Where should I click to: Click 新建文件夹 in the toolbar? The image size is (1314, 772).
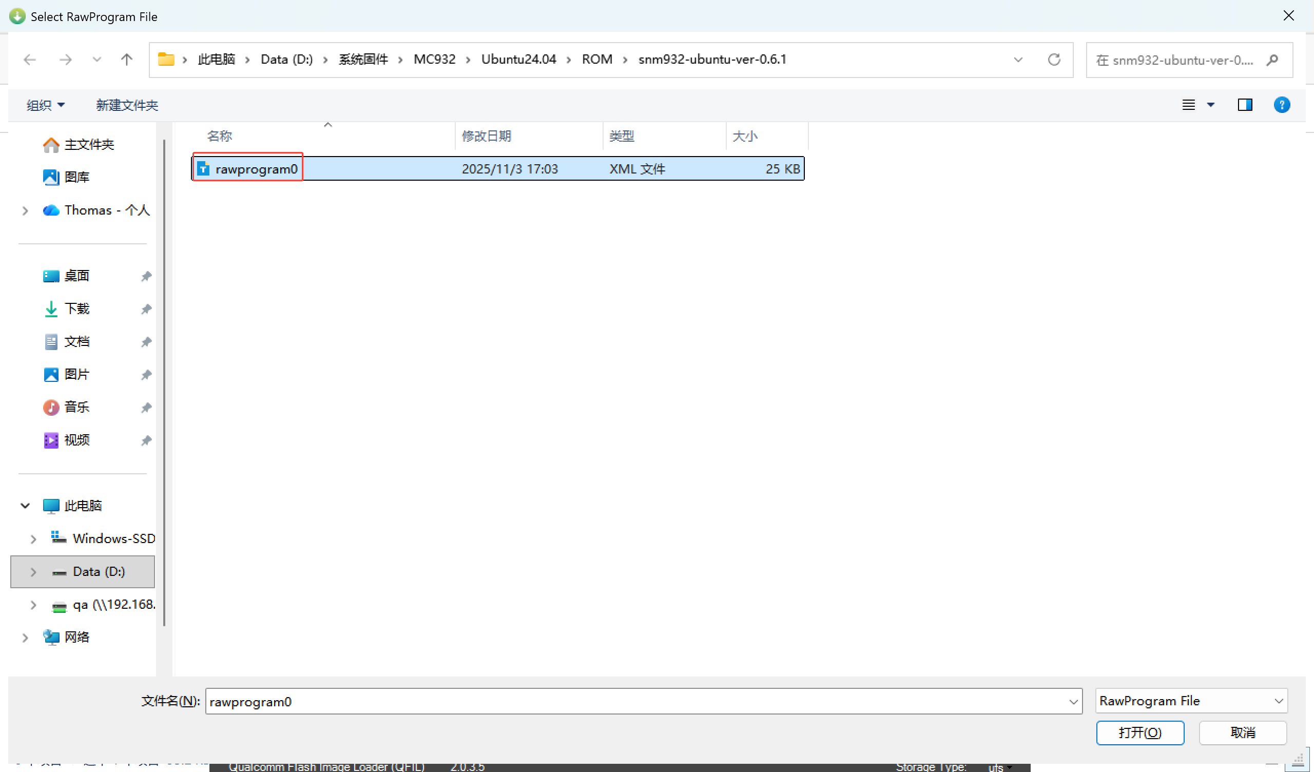tap(127, 105)
